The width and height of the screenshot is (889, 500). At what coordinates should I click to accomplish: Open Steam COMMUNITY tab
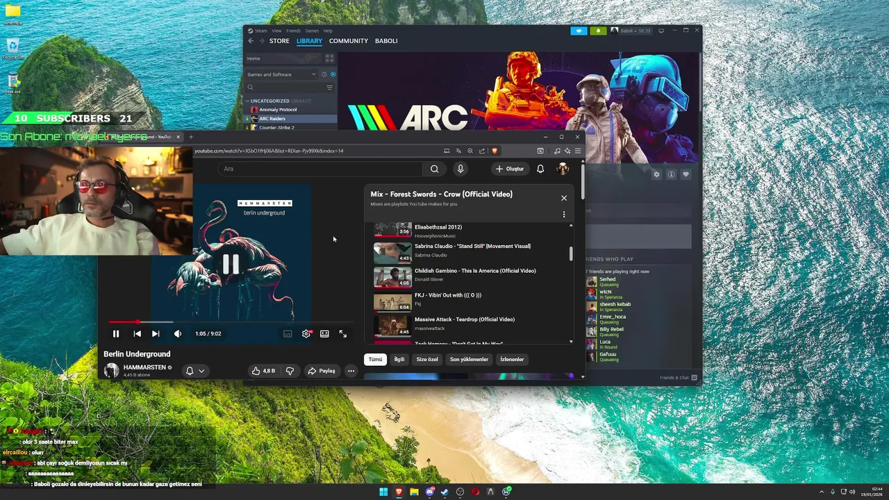(349, 41)
